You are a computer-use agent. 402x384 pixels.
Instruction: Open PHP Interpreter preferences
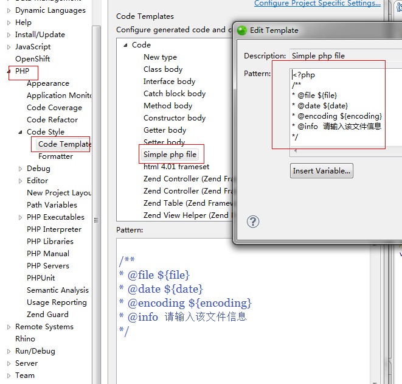click(54, 229)
